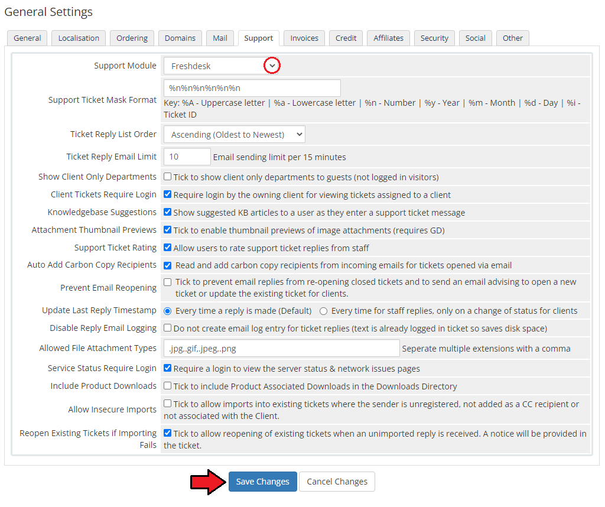Untick Client Tickets Require Login
Screen dimensions: 605x507
pyautogui.click(x=168, y=194)
